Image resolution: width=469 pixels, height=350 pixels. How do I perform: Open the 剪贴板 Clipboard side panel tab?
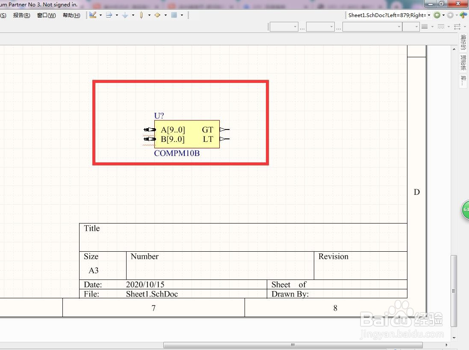pyautogui.click(x=463, y=63)
